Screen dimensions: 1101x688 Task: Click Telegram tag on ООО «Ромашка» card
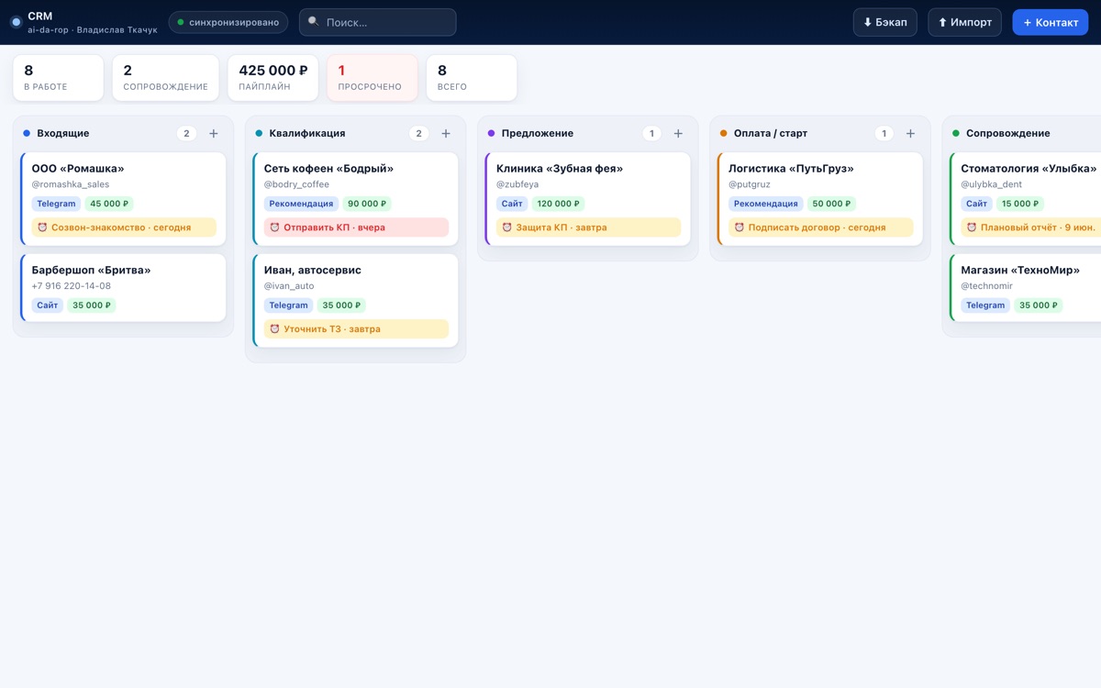tap(56, 204)
